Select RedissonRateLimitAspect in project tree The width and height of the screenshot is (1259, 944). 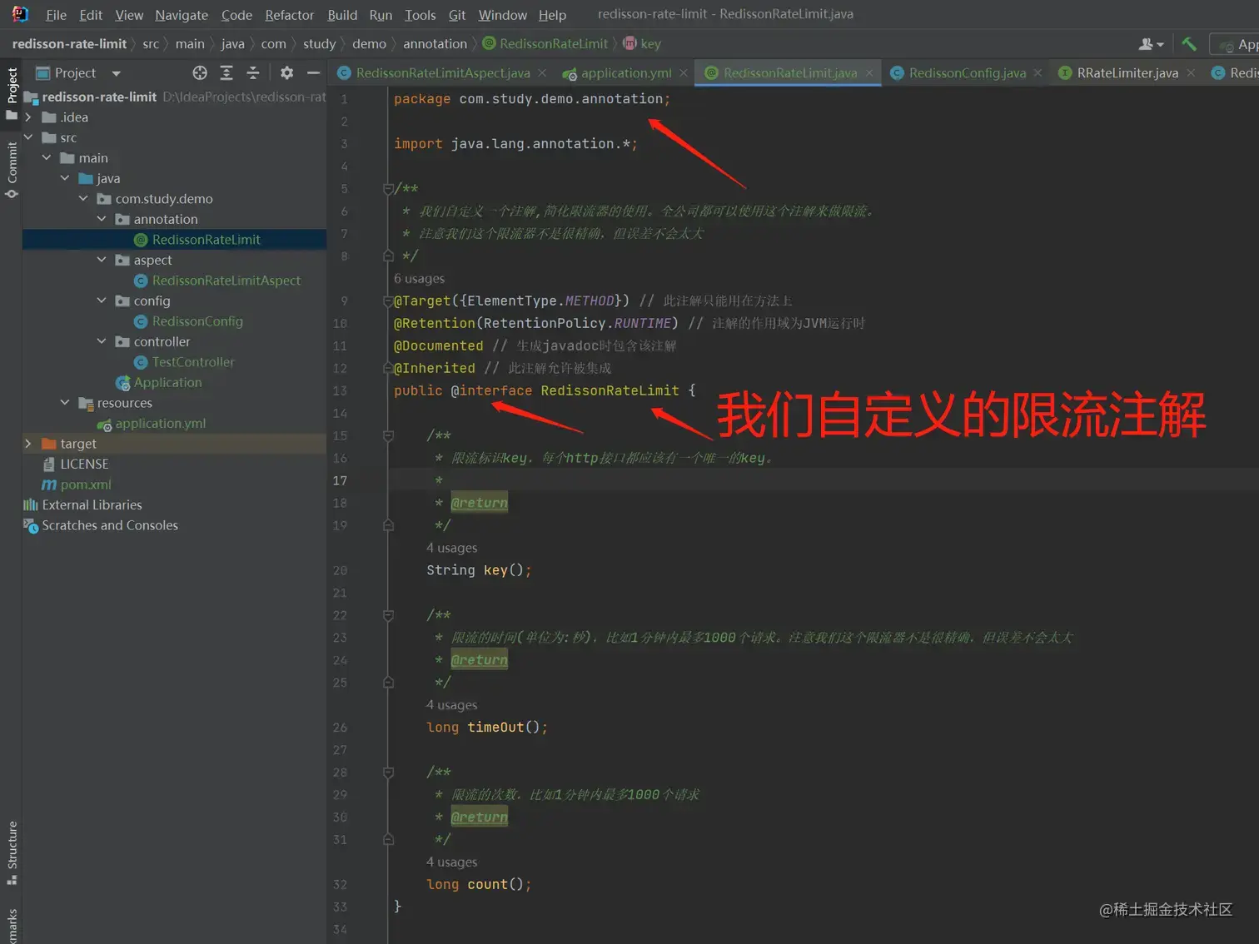coord(226,281)
